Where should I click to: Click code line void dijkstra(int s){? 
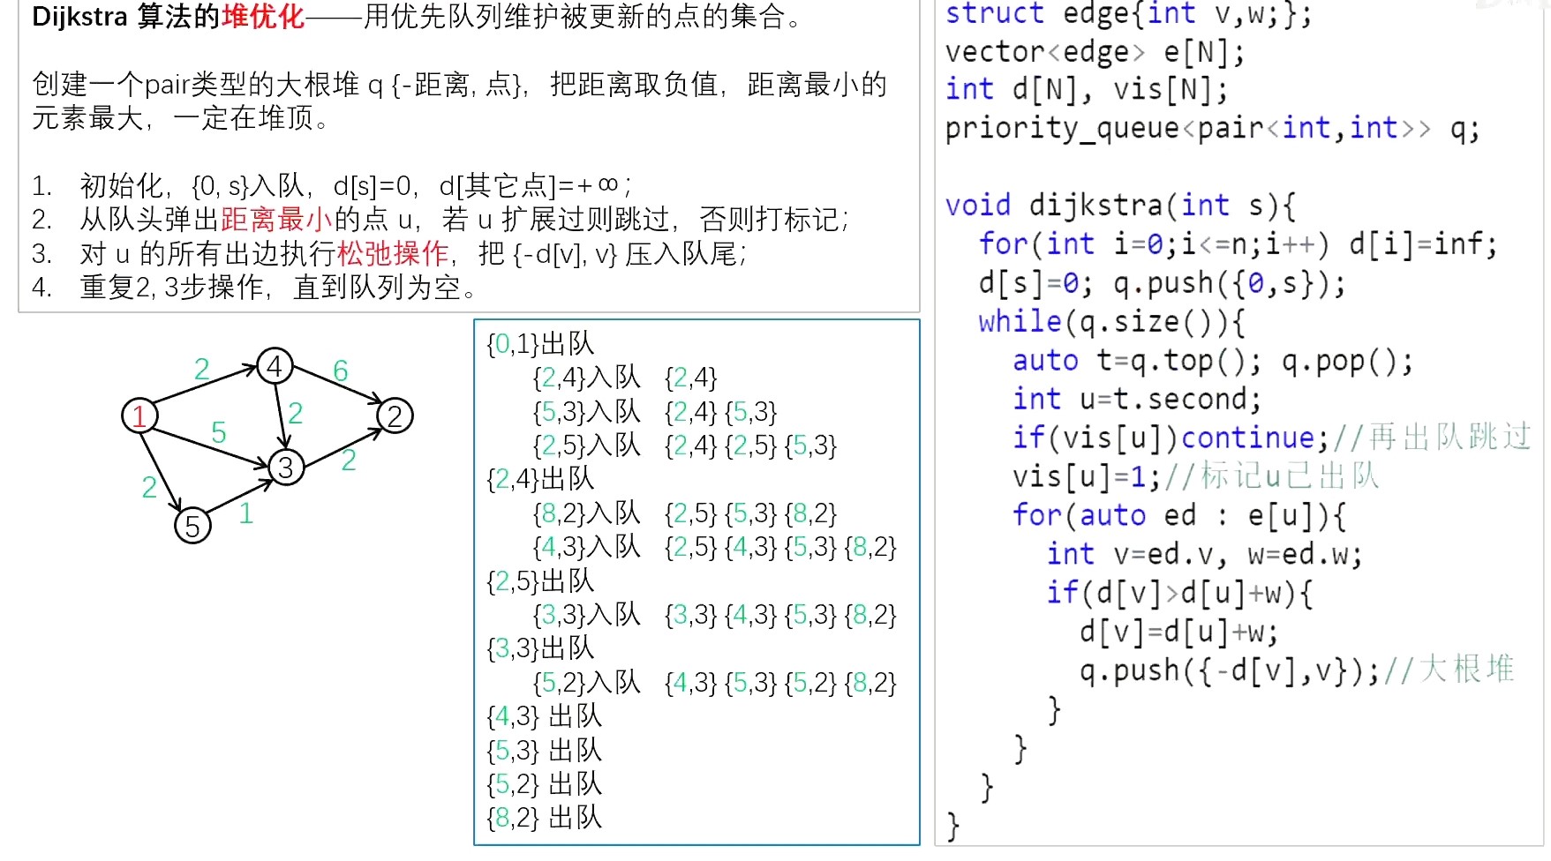coord(1120,206)
